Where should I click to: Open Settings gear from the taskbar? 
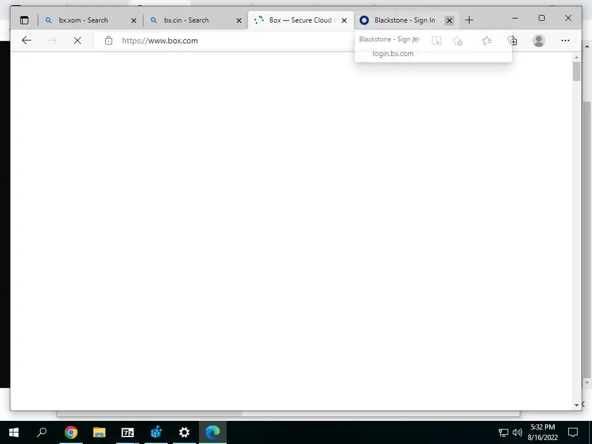click(x=184, y=432)
